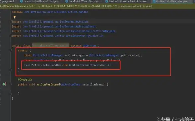Click the import line ending with TypedAction
The height and width of the screenshot is (121, 195).
58,36
